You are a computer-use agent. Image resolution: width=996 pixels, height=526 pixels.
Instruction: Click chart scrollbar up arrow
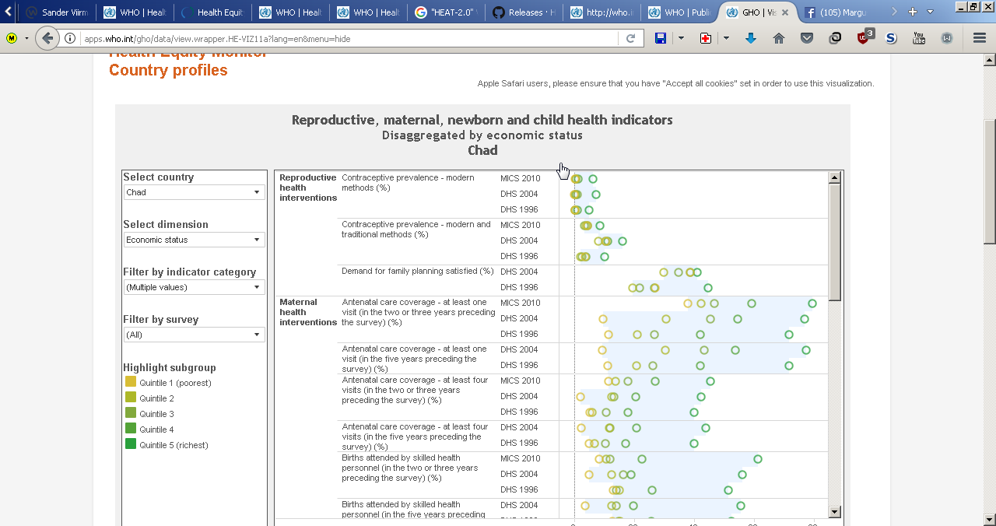(835, 177)
